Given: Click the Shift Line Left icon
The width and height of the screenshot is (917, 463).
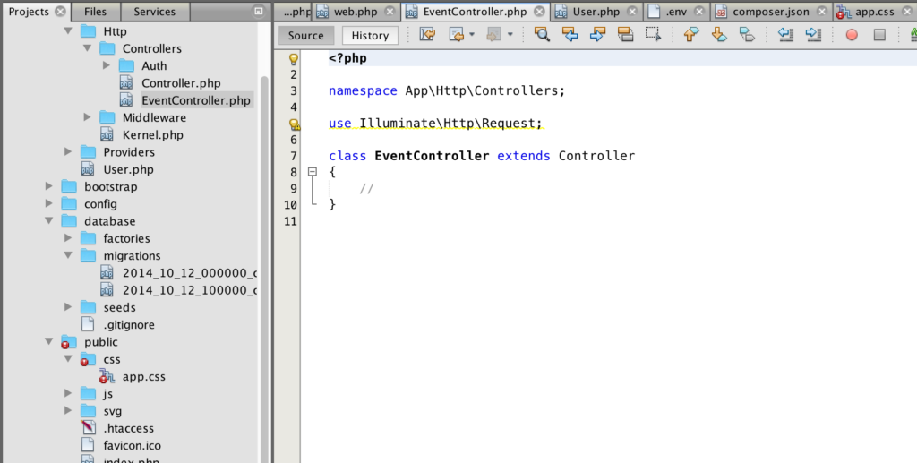Looking at the screenshot, I should [x=785, y=35].
